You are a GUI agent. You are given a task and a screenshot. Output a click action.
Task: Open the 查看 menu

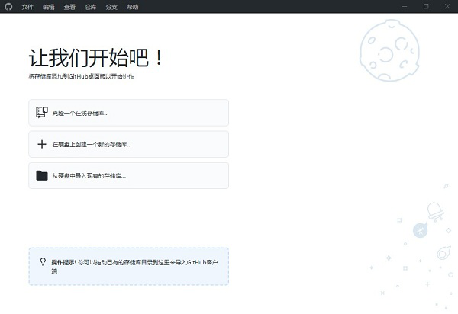[x=69, y=7]
